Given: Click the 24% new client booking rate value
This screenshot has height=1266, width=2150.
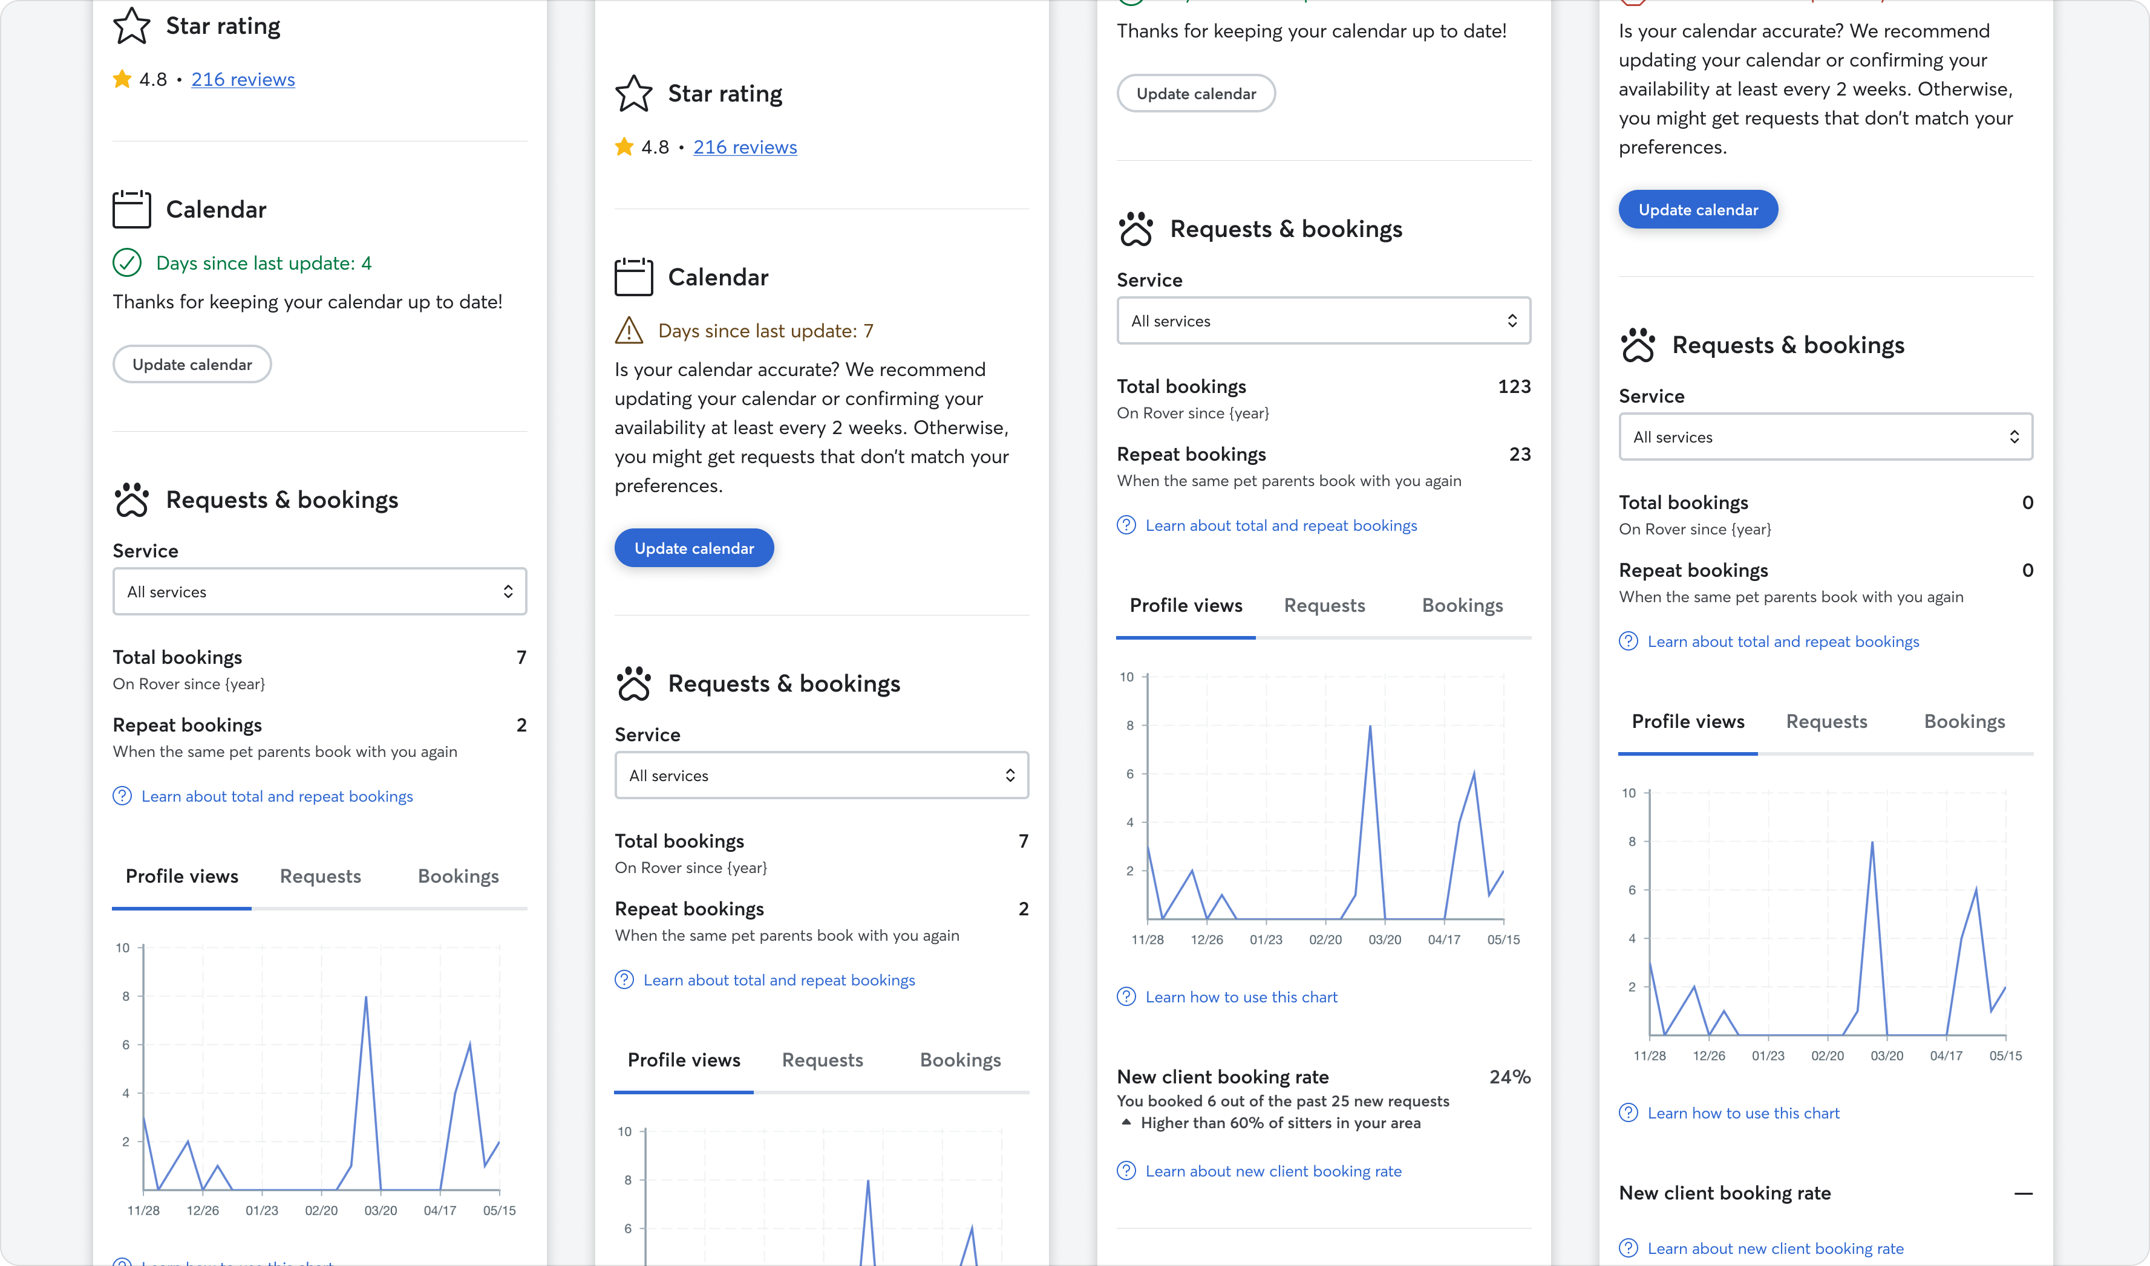Looking at the screenshot, I should [x=1509, y=1077].
